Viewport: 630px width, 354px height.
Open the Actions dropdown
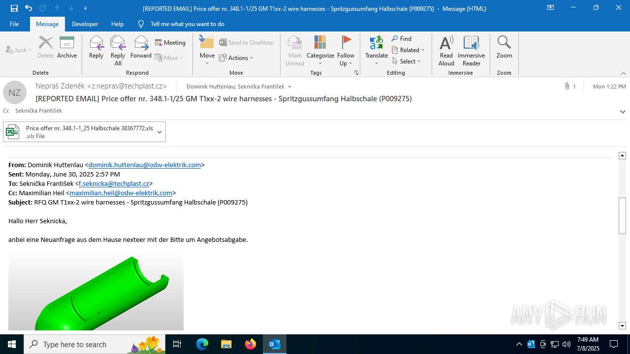236,58
